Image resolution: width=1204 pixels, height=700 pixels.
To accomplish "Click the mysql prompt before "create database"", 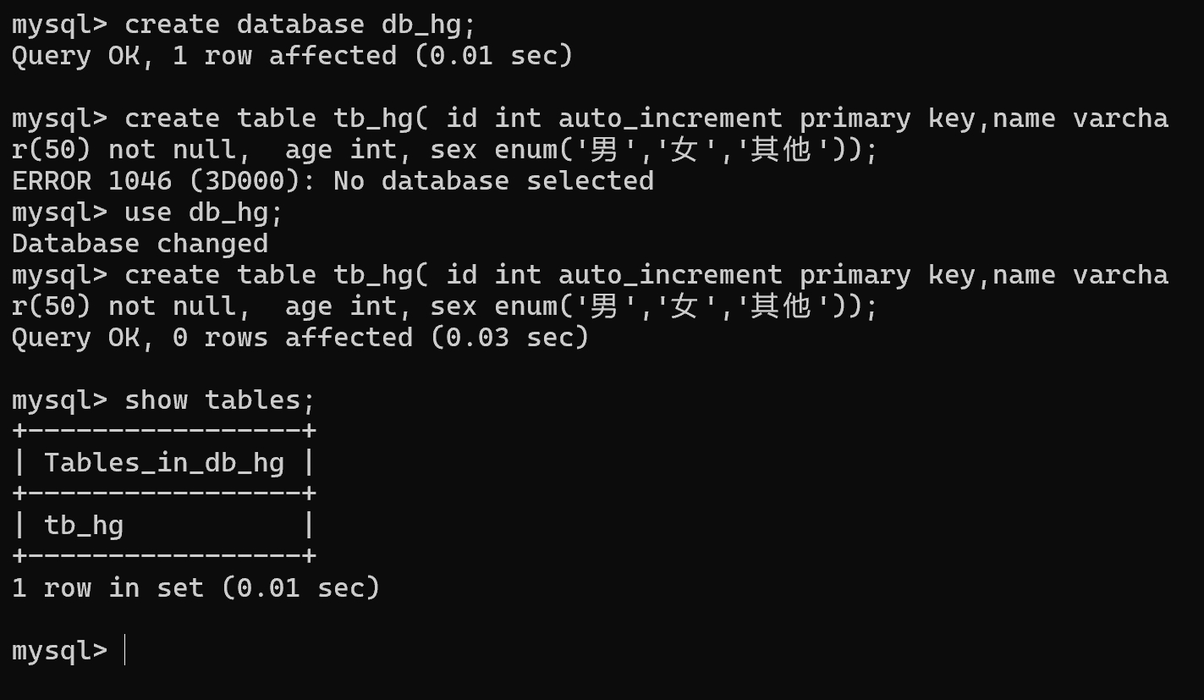I will pos(59,24).
